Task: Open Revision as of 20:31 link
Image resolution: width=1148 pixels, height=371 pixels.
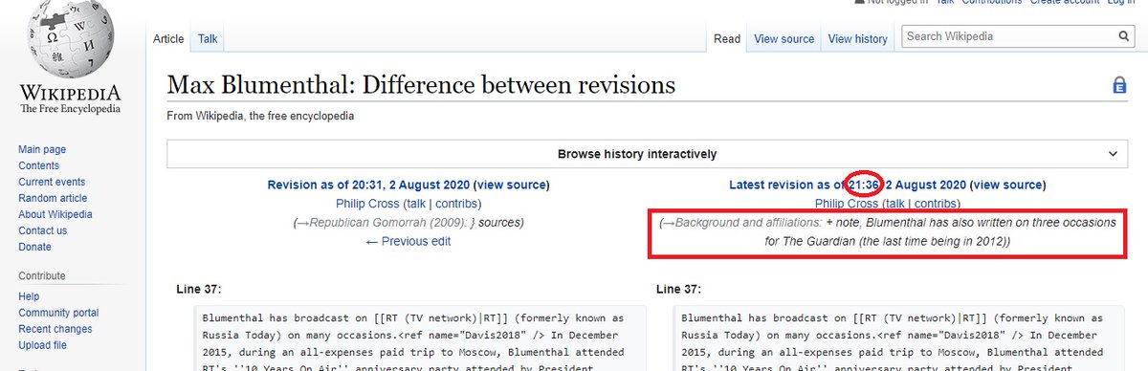Action: click(x=367, y=185)
